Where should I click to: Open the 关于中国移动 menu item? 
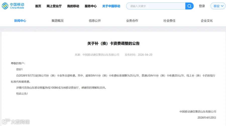[x=111, y=6]
